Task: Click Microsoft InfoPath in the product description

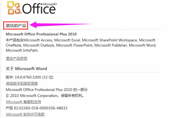Action: pyautogui.click(x=22, y=50)
